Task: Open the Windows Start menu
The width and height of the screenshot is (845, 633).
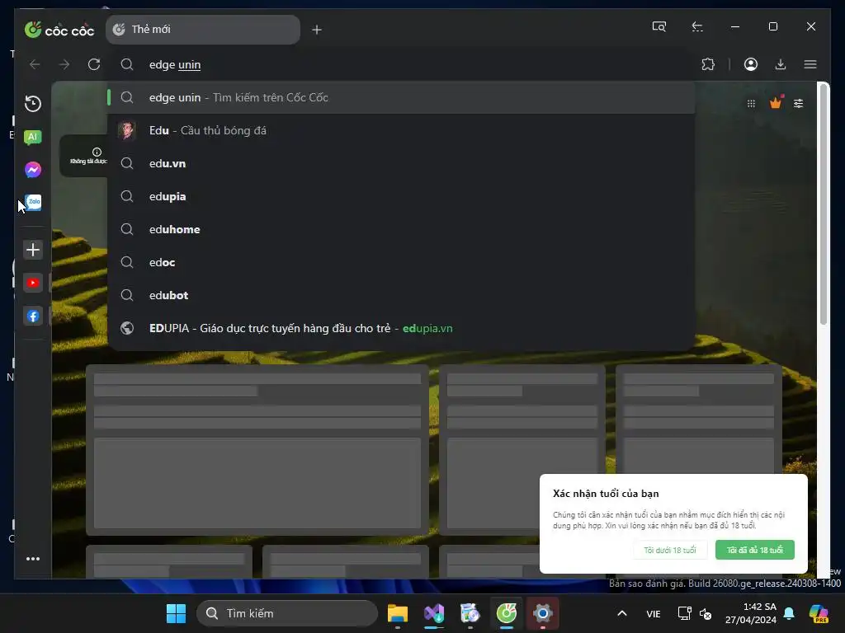Action: coord(176,613)
